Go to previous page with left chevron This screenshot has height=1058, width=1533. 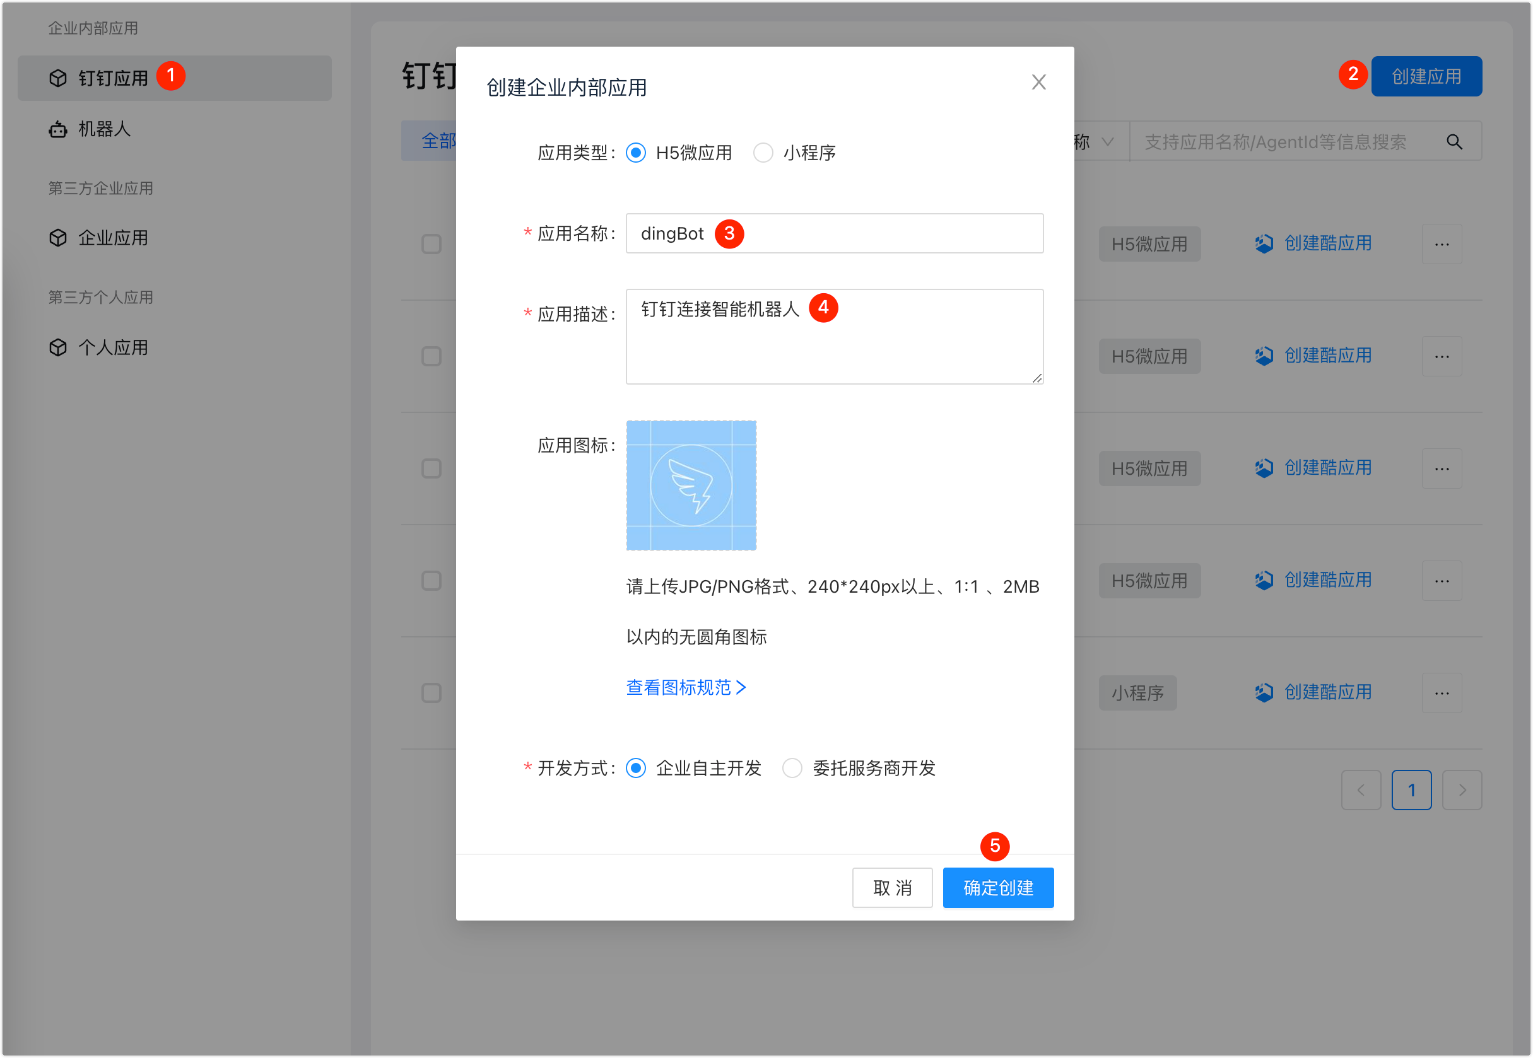[x=1361, y=790]
